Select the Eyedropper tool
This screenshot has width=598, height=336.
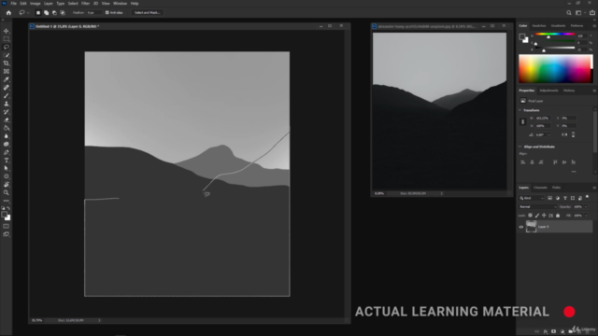click(x=7, y=79)
